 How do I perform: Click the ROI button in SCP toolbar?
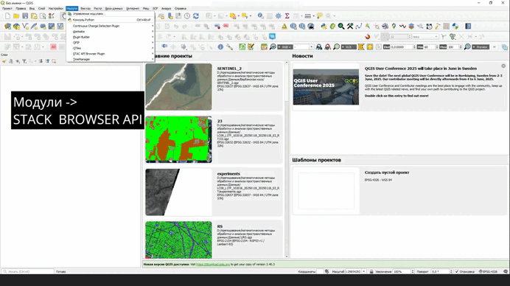tap(349, 47)
